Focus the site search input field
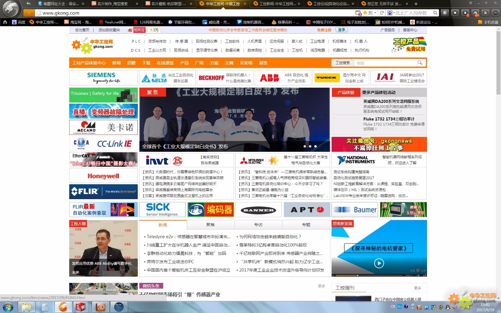 [385, 63]
